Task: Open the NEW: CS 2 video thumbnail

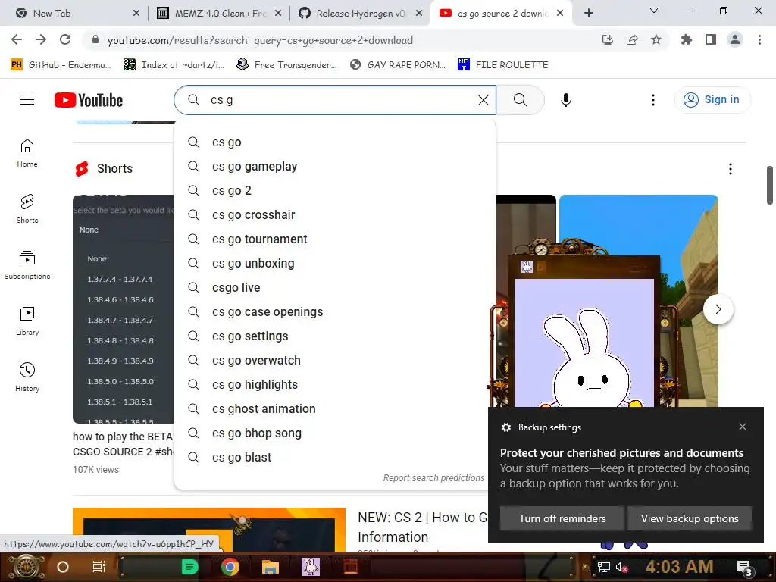Action: (x=209, y=530)
